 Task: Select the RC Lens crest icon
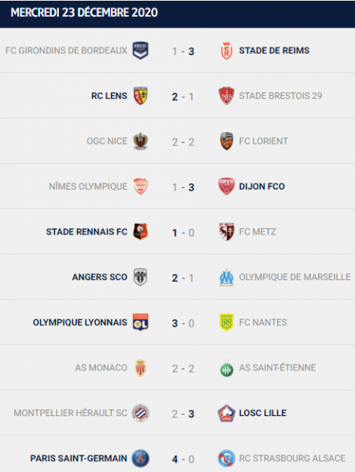click(140, 96)
